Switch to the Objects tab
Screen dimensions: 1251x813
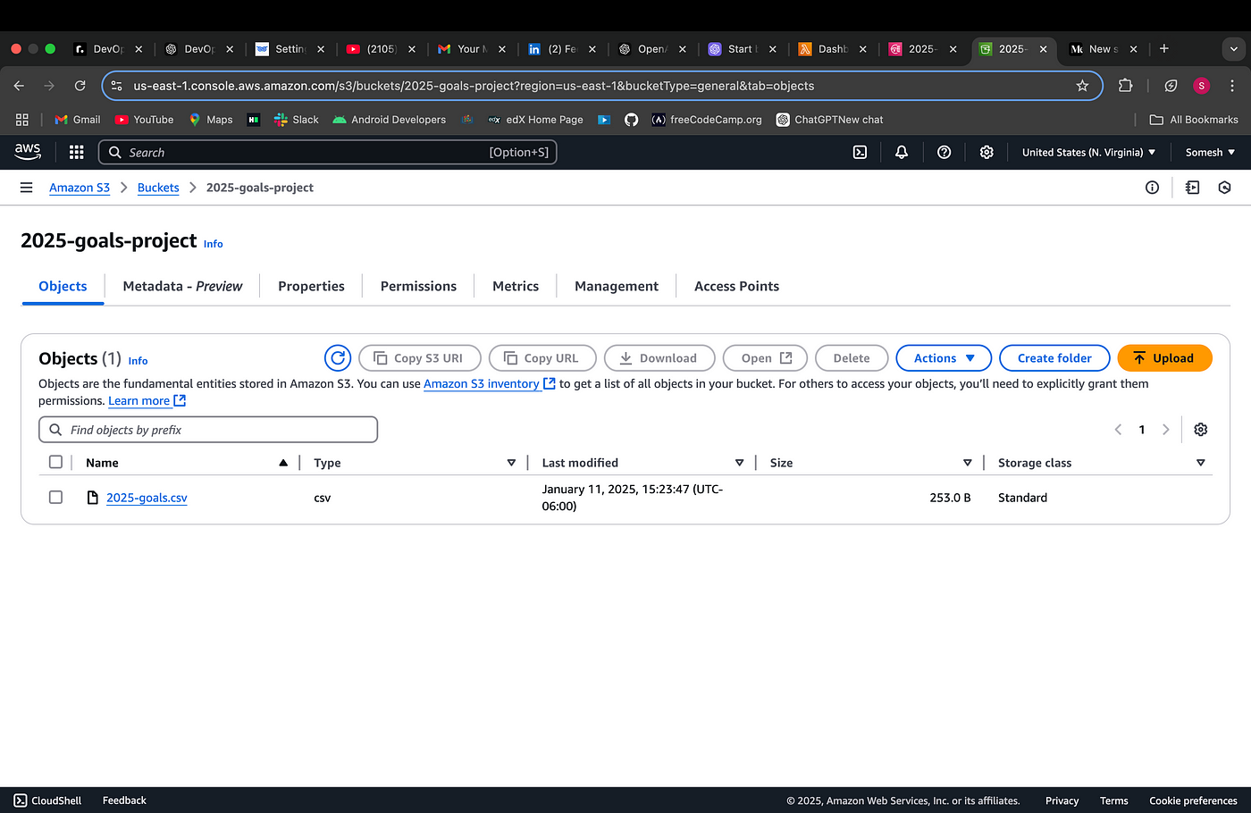pyautogui.click(x=63, y=286)
